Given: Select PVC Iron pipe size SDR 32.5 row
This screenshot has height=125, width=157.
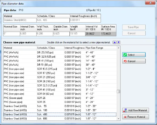Looking at the screenshot, I should tap(60, 86).
